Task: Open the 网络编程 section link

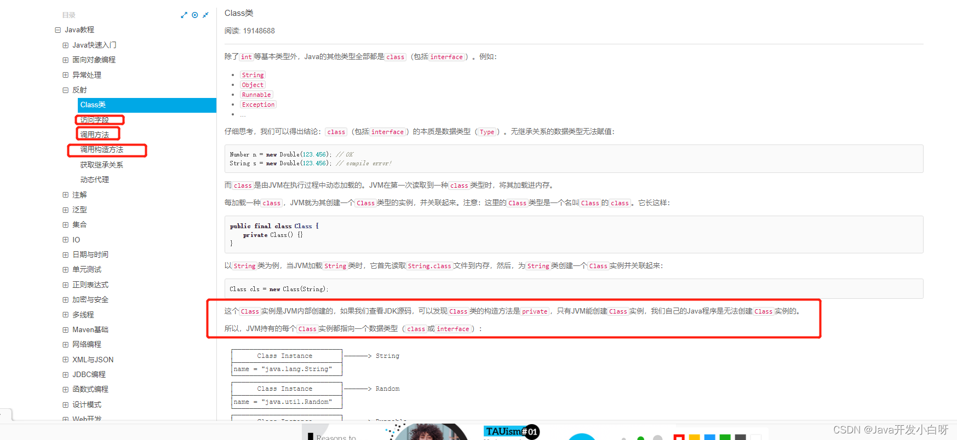Action: tap(87, 345)
